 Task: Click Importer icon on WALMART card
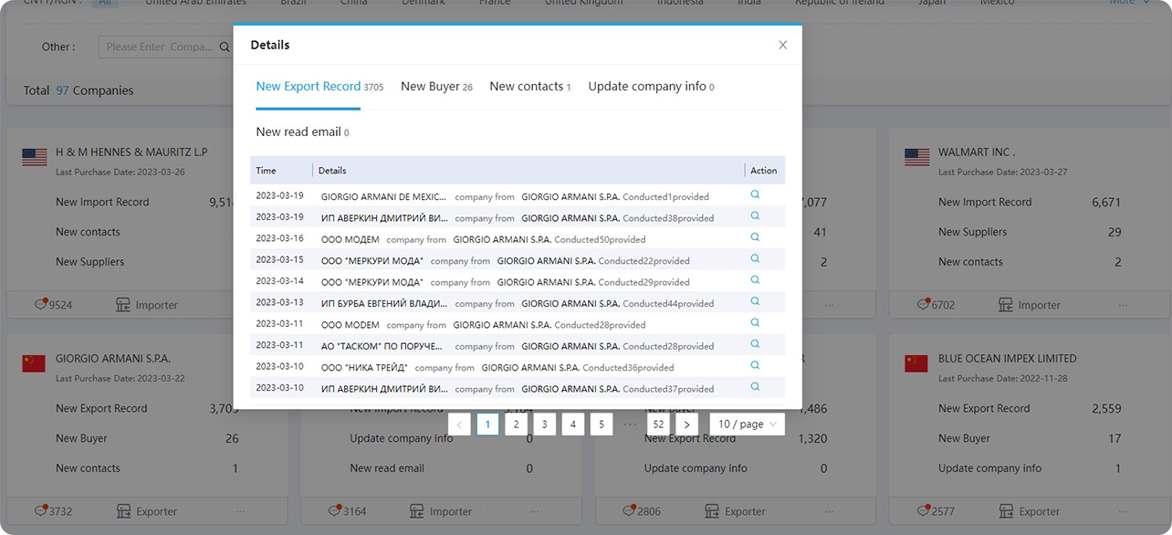[1006, 305]
